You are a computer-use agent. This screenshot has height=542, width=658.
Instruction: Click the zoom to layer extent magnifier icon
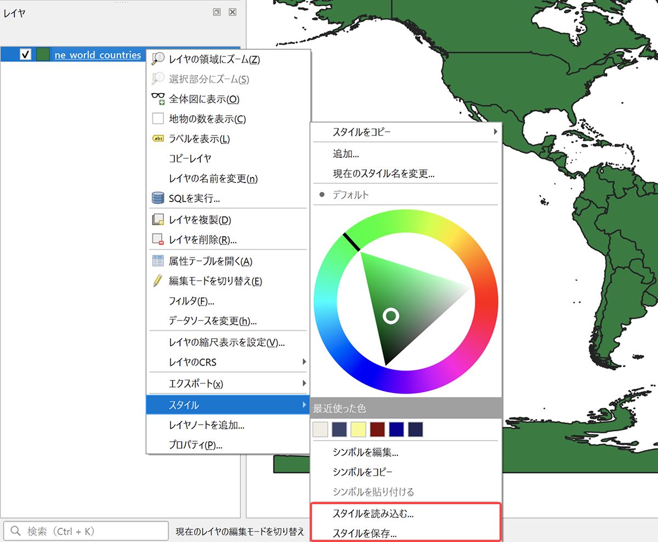pyautogui.click(x=158, y=59)
